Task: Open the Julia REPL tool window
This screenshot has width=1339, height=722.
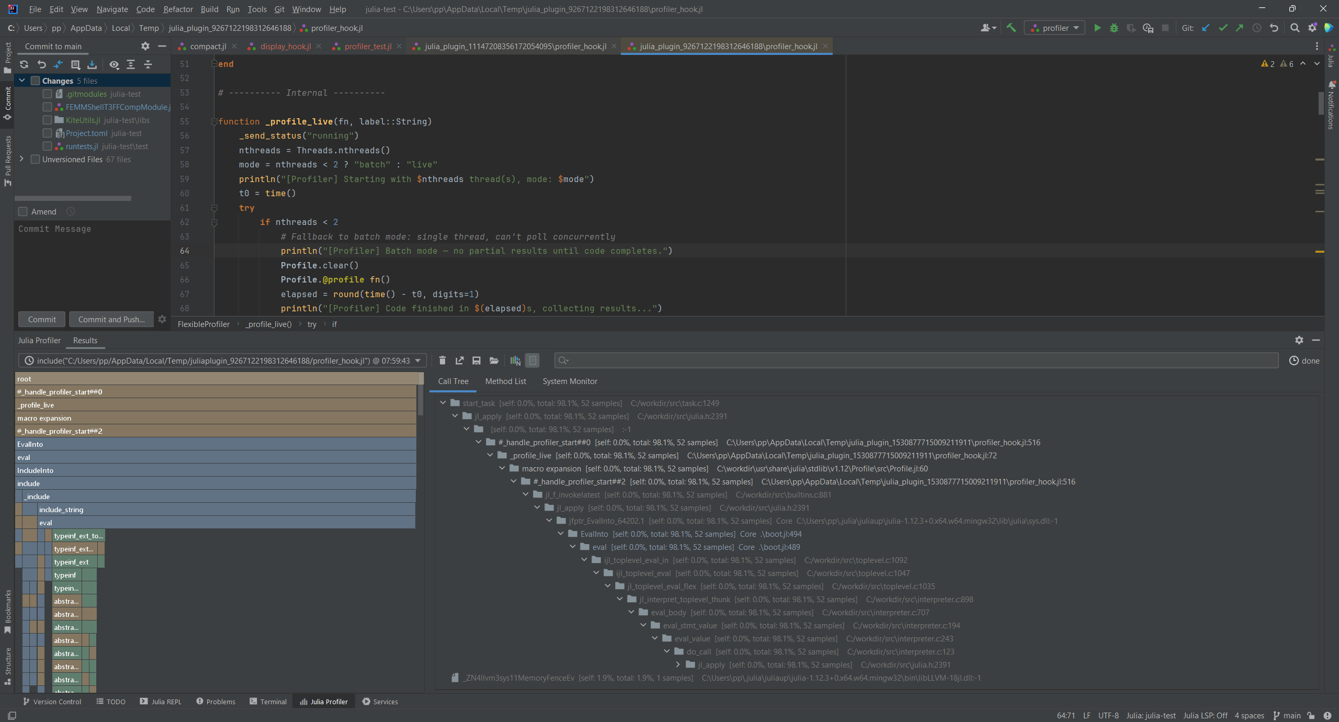Action: click(161, 702)
